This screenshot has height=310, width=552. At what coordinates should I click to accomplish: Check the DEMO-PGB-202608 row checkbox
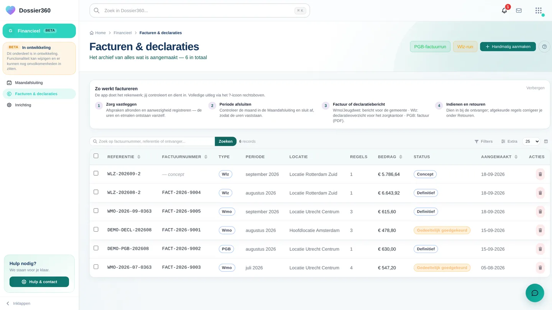pyautogui.click(x=96, y=248)
